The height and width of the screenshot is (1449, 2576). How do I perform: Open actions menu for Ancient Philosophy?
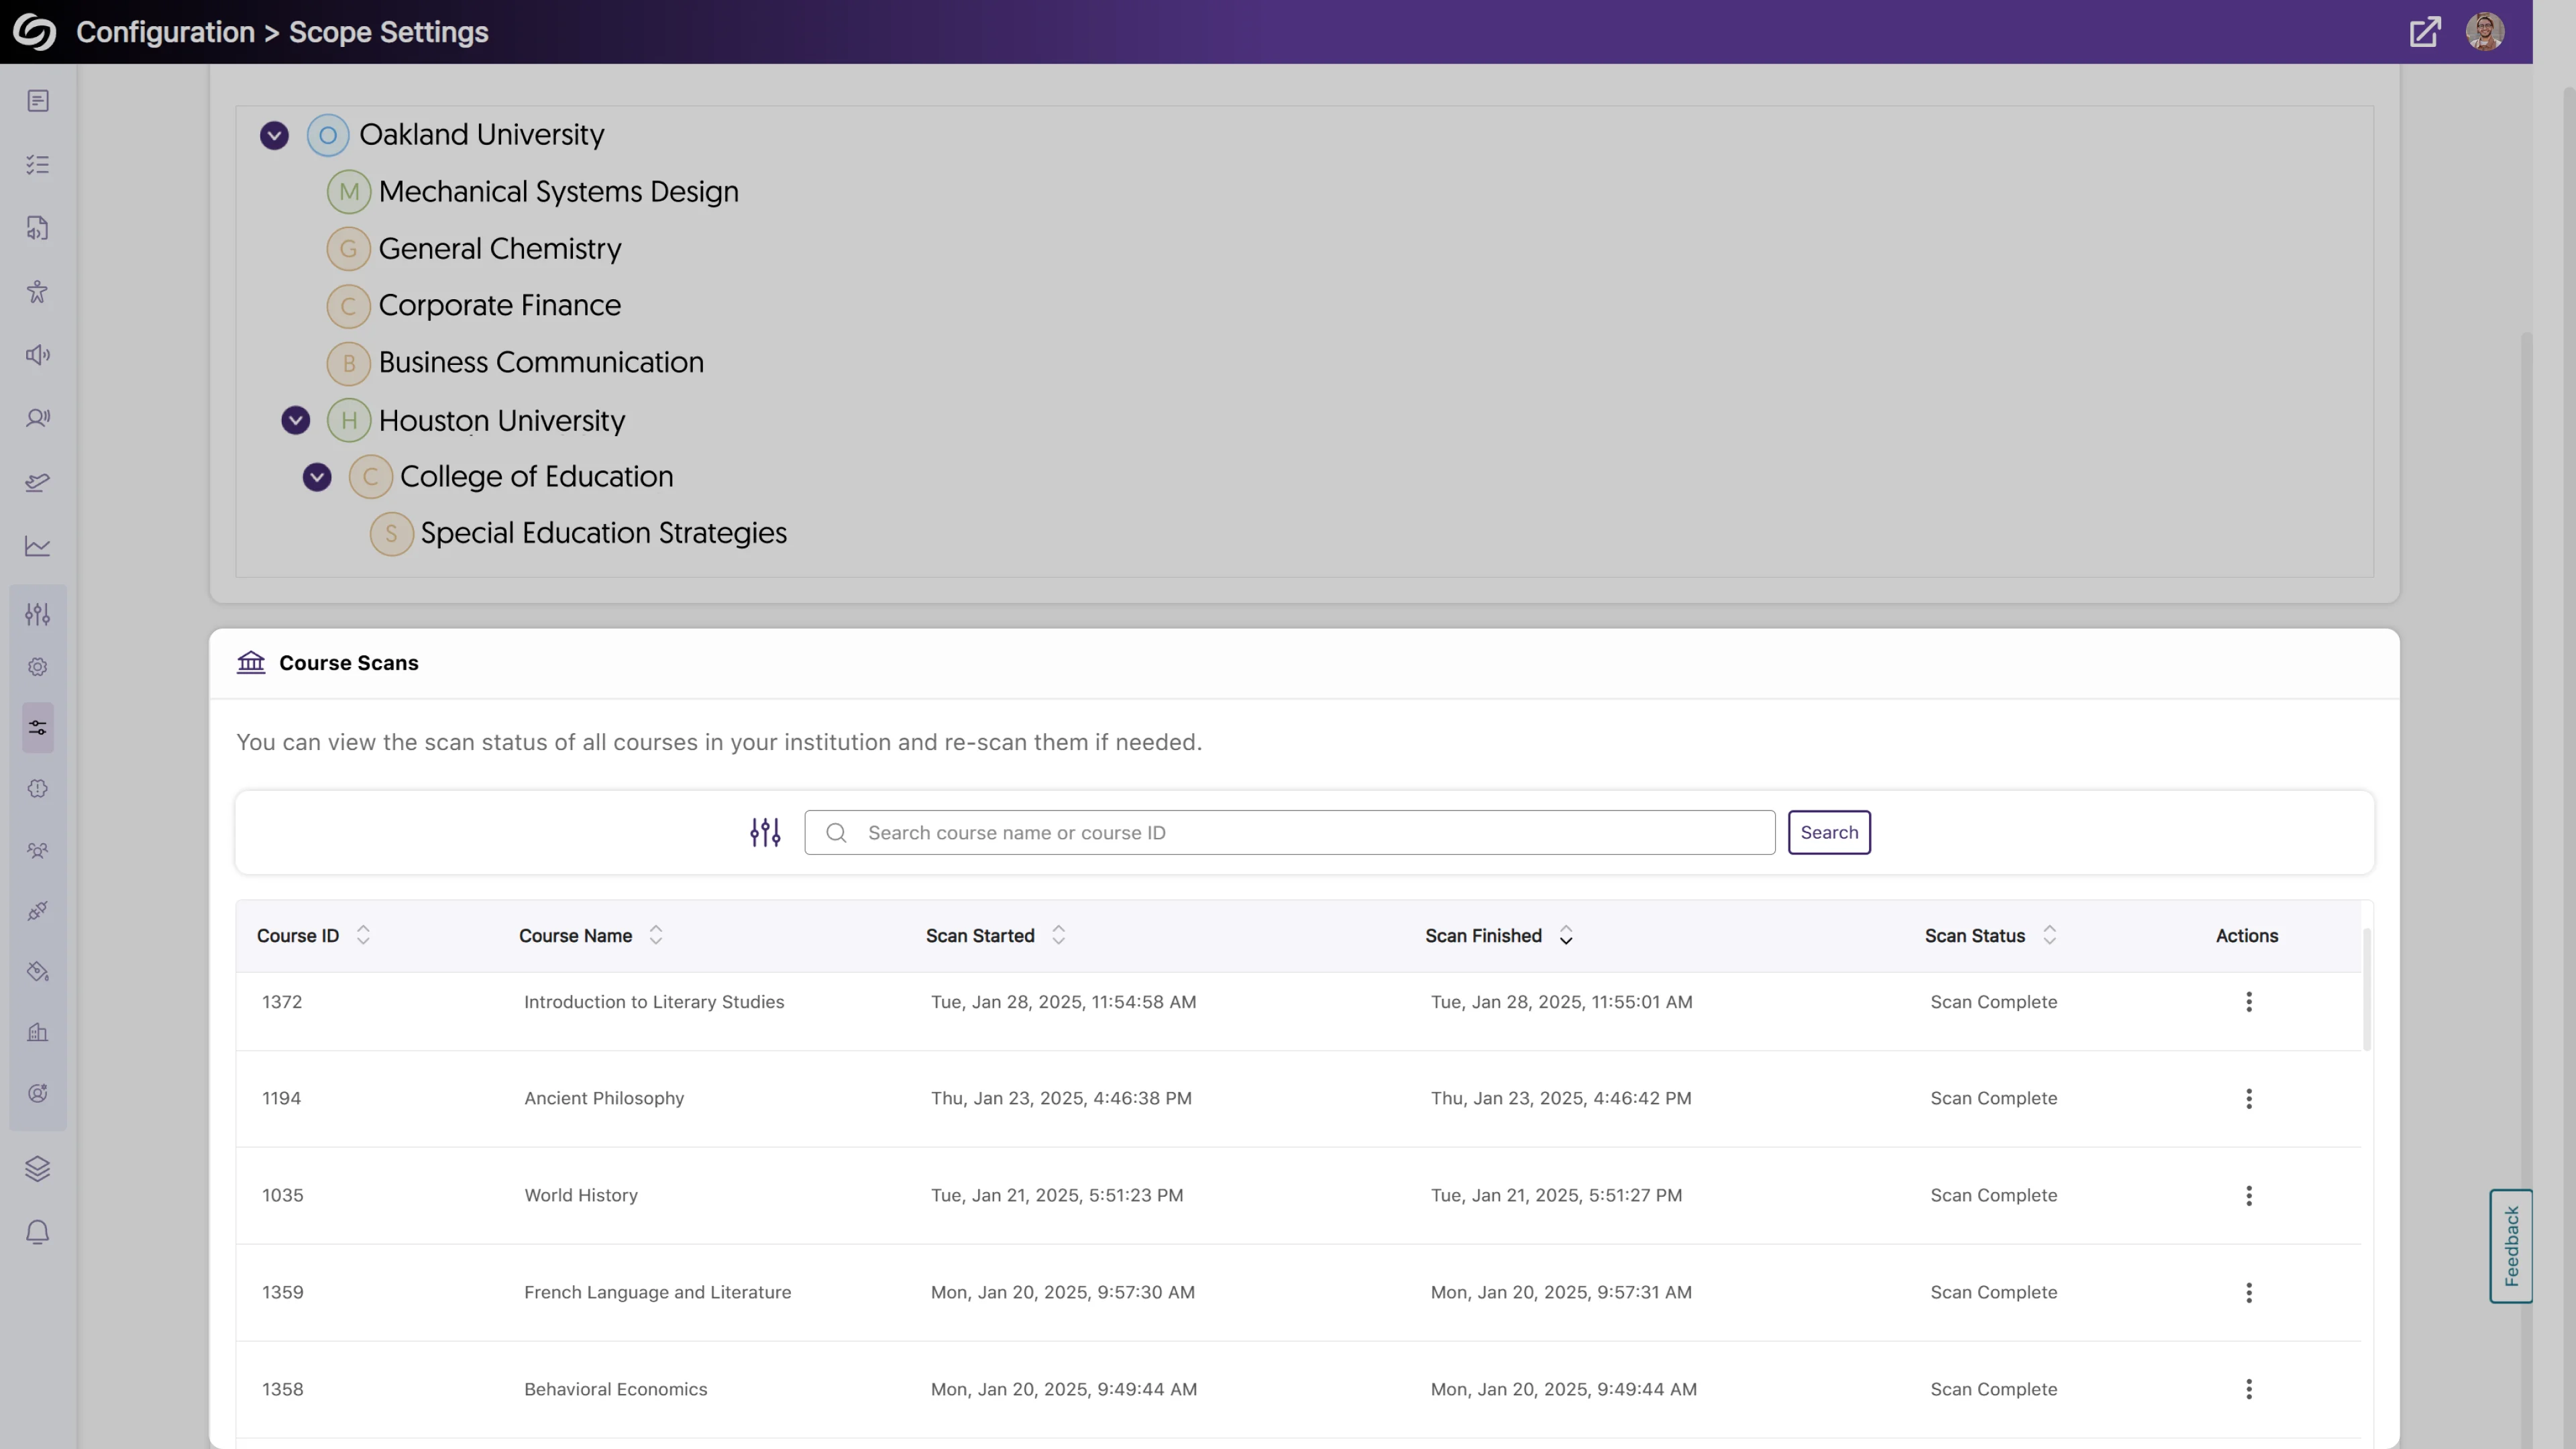coord(2249,1099)
